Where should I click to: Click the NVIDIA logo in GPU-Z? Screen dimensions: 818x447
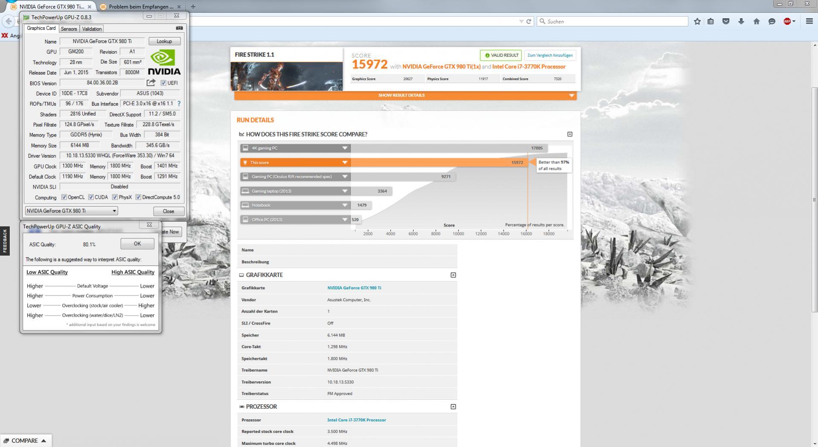pyautogui.click(x=164, y=63)
